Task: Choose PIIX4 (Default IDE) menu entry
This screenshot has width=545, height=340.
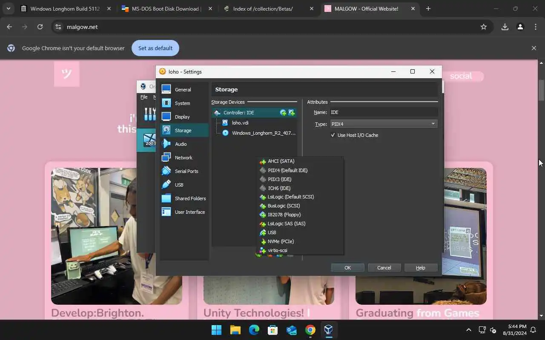Action: [300, 170]
